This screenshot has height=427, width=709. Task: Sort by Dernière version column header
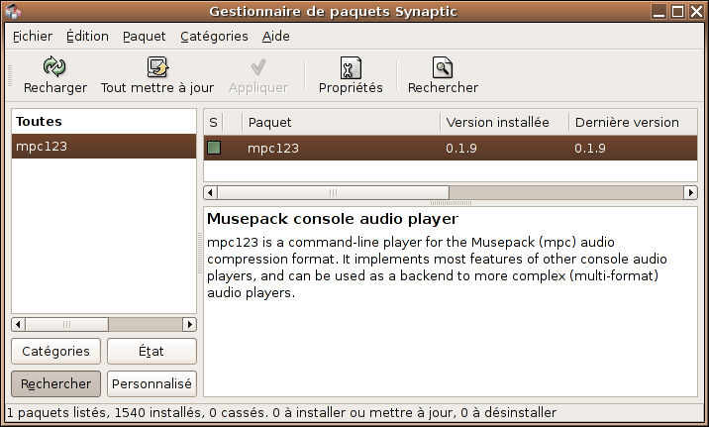point(633,122)
